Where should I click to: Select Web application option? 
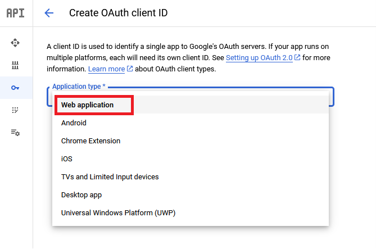pos(191,105)
